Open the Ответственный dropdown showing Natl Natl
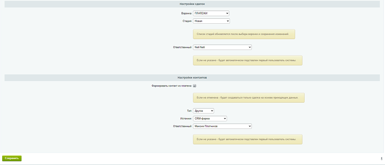 222,47
